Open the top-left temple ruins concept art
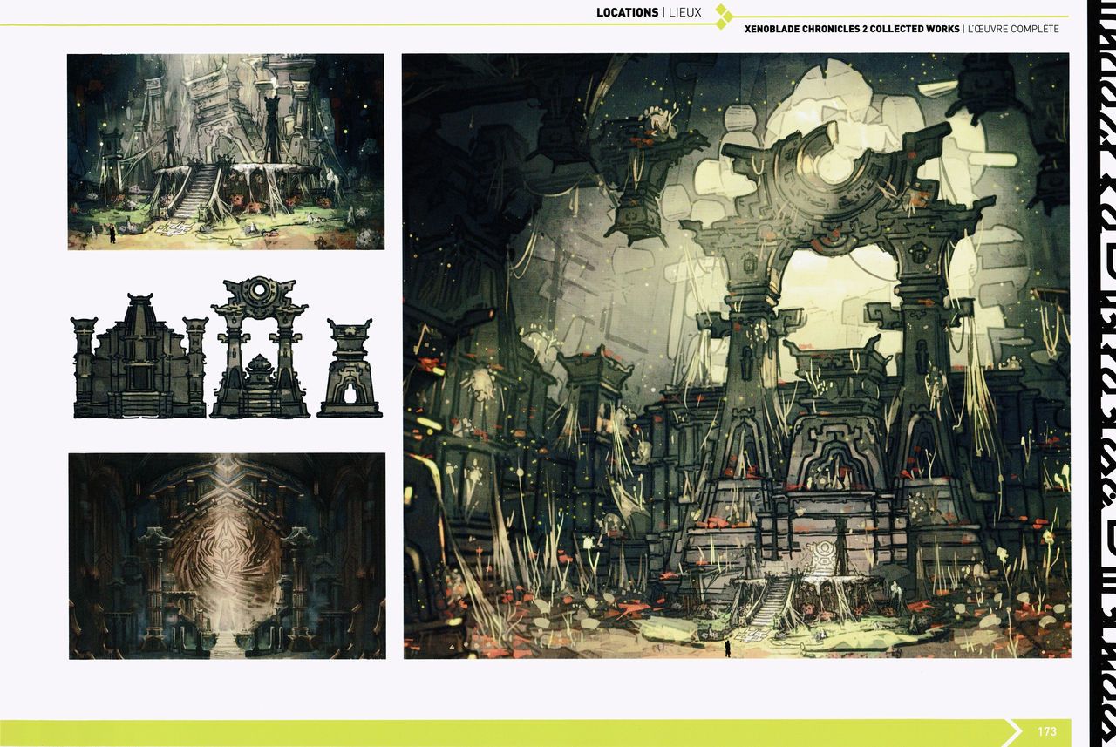 coord(226,152)
